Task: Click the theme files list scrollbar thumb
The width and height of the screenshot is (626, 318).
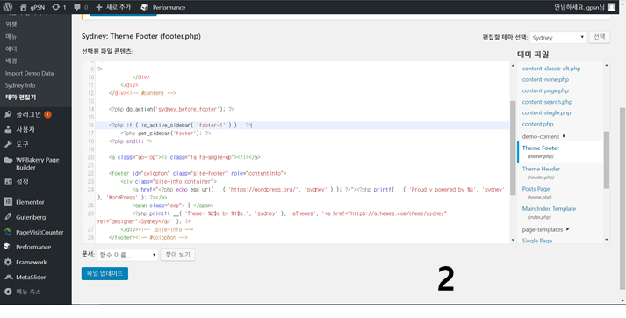Action: click(607, 160)
